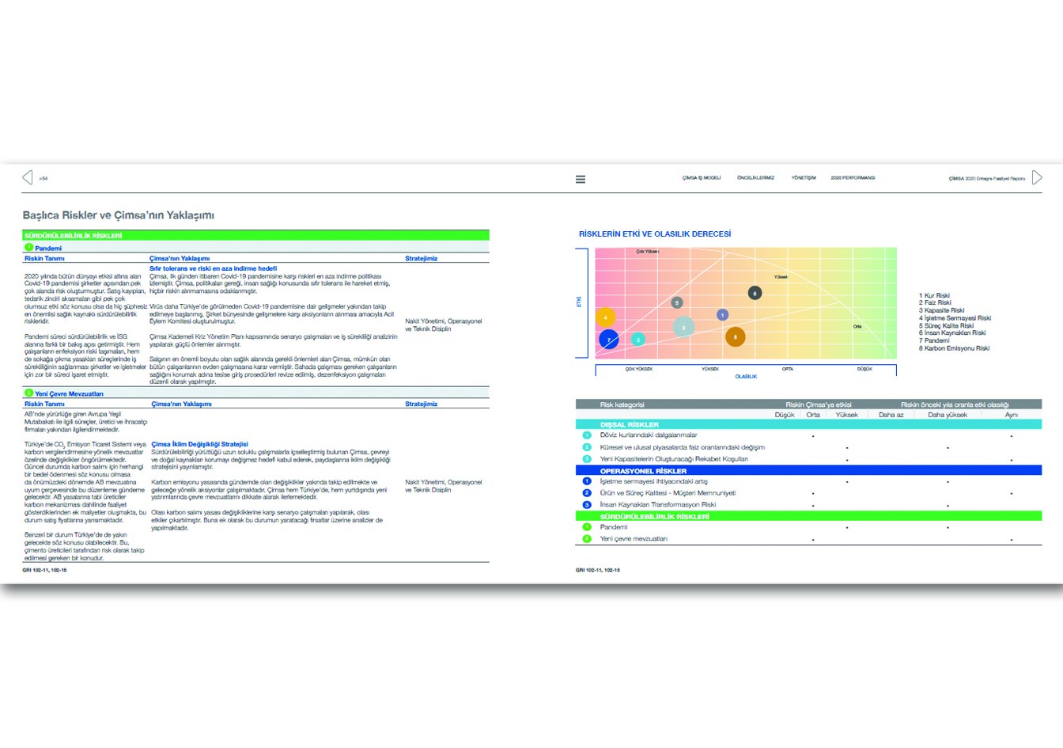This screenshot has width=1063, height=748.
Task: Click the Yeni Çevre Mevzuatları number 2 badge
Action: pyautogui.click(x=28, y=393)
